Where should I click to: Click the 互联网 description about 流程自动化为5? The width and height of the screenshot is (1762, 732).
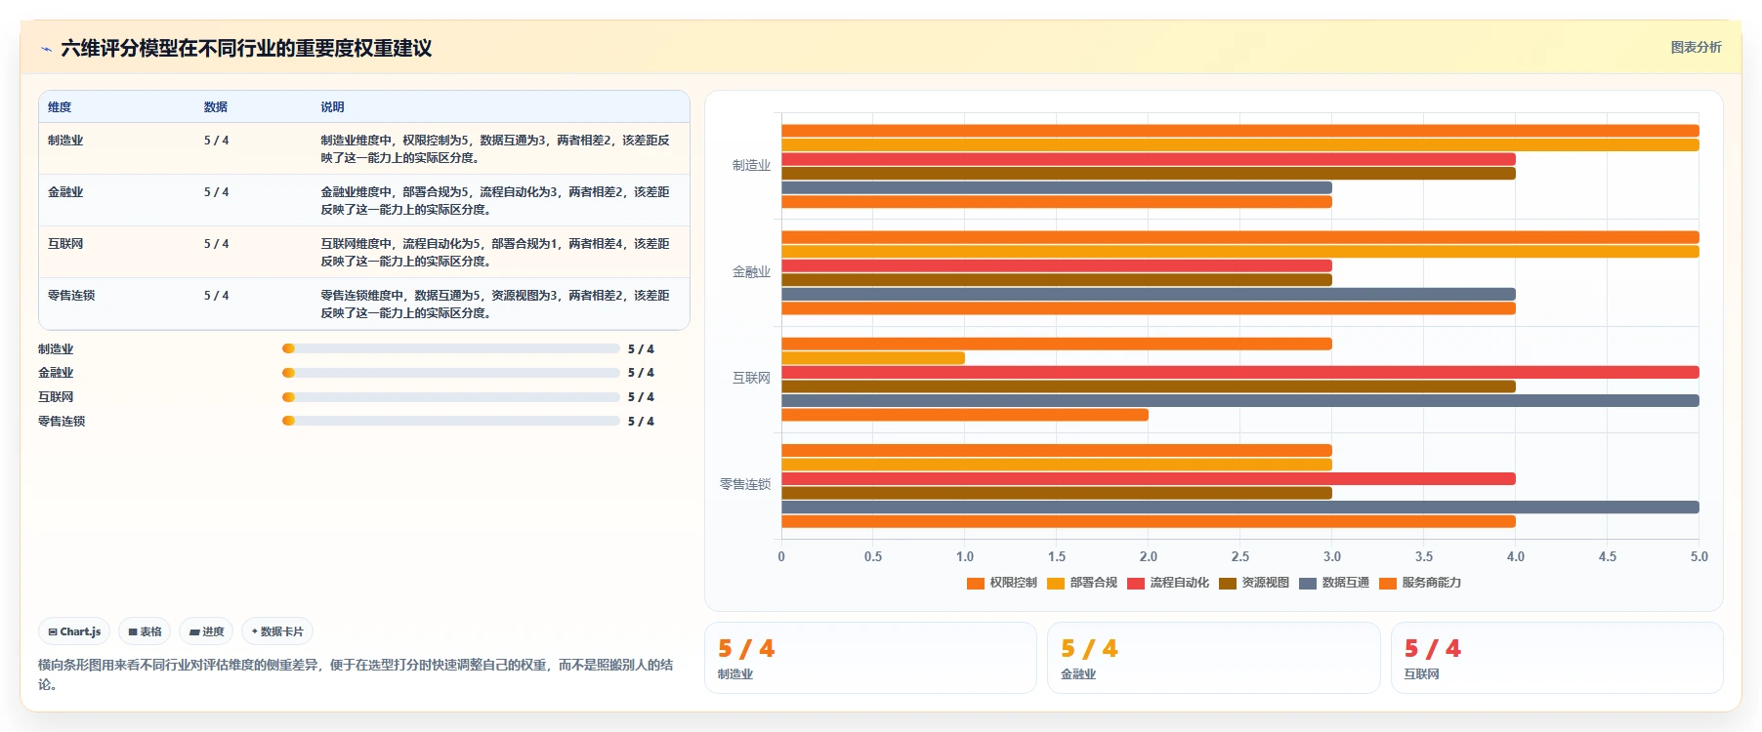[x=495, y=253]
